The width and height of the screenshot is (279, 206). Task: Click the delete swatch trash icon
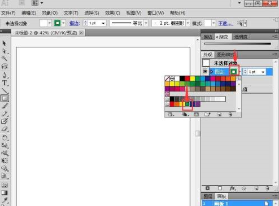coord(230,115)
